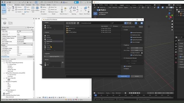This screenshot has width=184, height=103.
Task: Click camera view icon in Blender viewport
Action: 172,27
